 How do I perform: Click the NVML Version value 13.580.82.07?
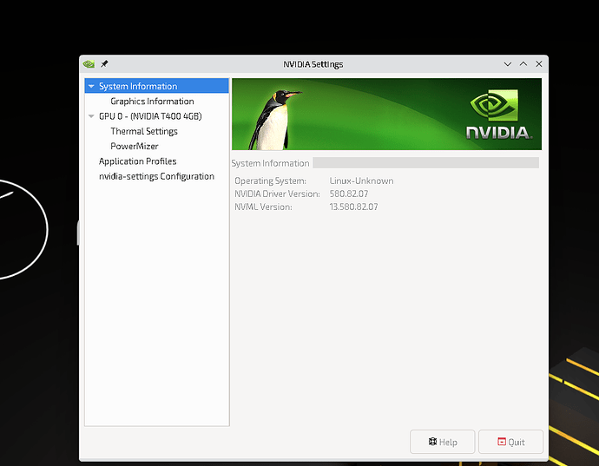[353, 207]
